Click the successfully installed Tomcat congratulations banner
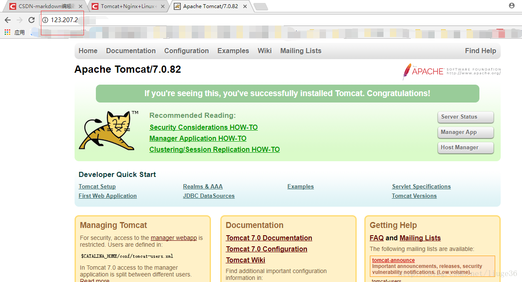522x282 pixels. click(288, 93)
